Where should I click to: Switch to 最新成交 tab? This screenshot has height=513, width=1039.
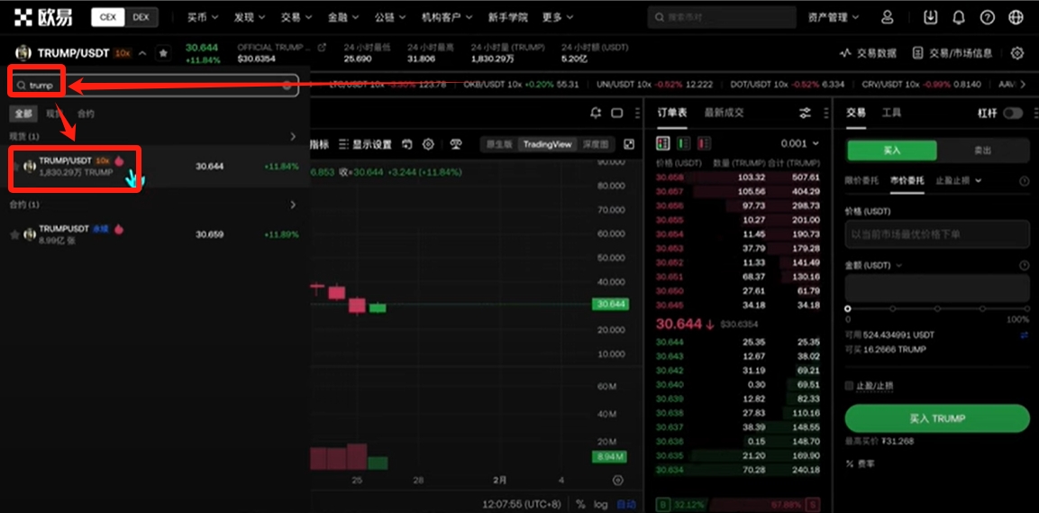point(724,113)
